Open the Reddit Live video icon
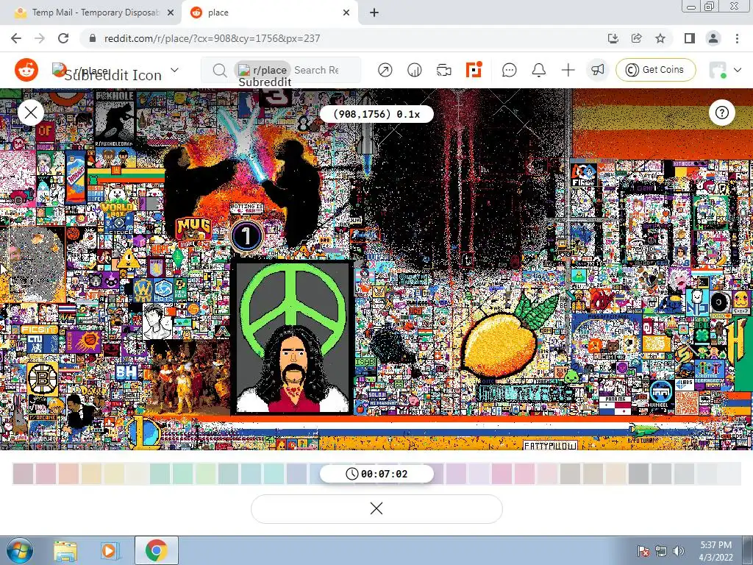Viewport: 753px width, 565px height. (x=443, y=70)
